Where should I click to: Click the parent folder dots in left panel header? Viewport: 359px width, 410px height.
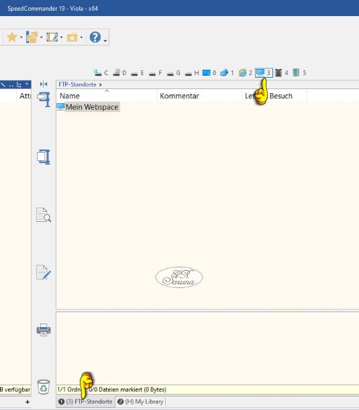[11, 85]
